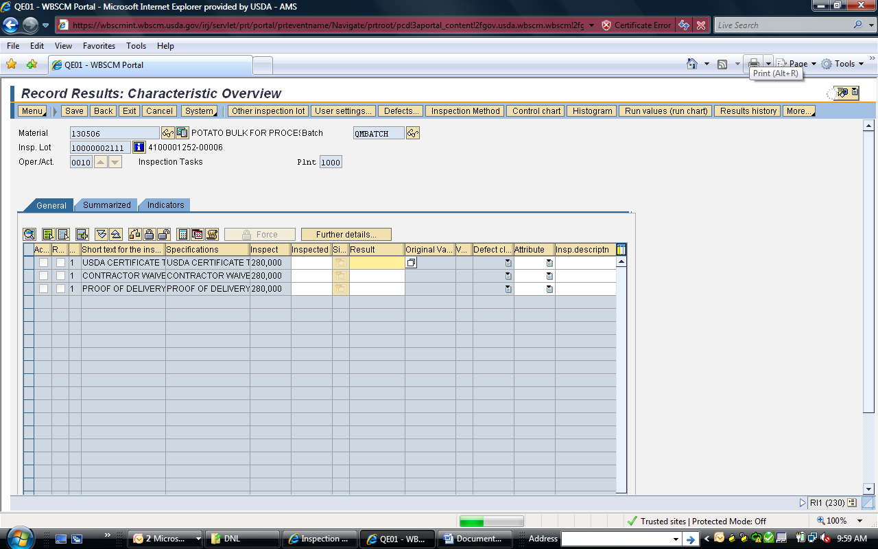
Task: Click the Results history button
Action: [x=748, y=111]
